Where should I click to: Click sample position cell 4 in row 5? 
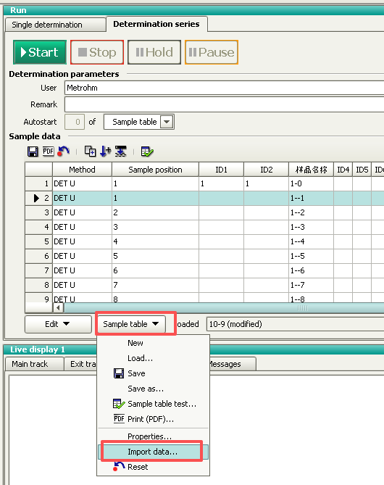pos(155,241)
